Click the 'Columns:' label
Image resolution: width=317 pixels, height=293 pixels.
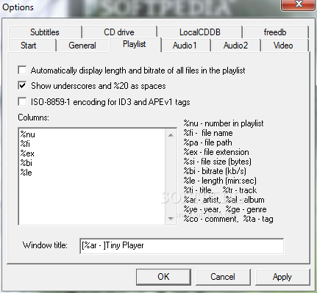coord(34,117)
